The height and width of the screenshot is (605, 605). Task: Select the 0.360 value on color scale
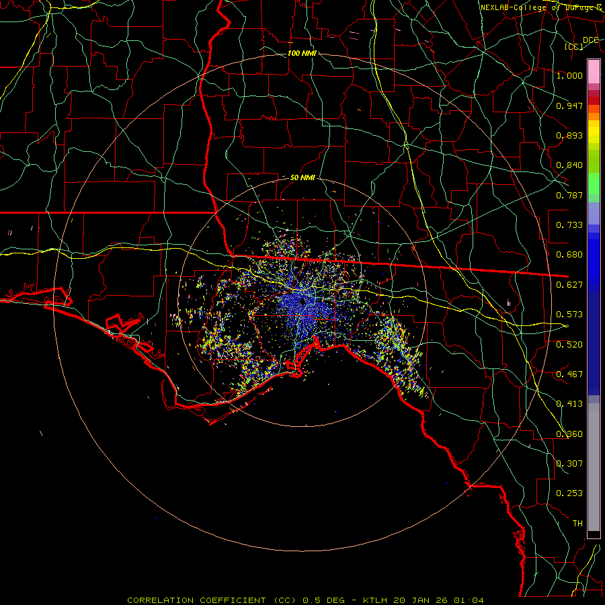pyautogui.click(x=569, y=434)
